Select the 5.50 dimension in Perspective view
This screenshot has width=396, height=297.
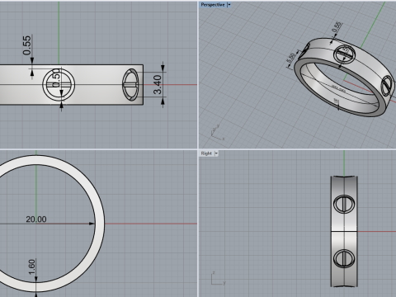coord(290,58)
